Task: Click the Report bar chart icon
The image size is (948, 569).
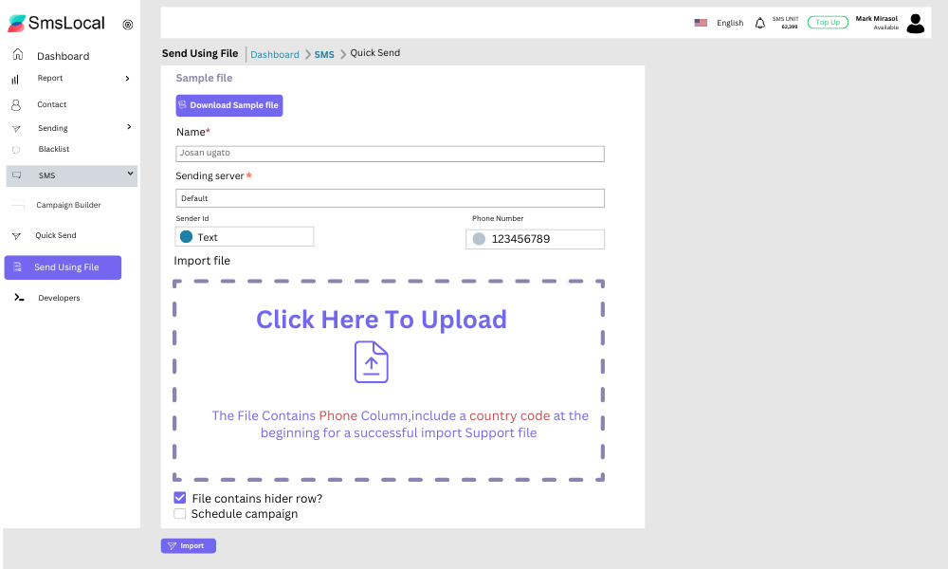Action: [15, 80]
